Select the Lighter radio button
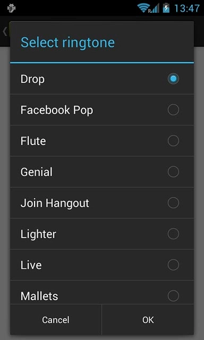Image resolution: width=204 pixels, height=340 pixels. click(173, 234)
